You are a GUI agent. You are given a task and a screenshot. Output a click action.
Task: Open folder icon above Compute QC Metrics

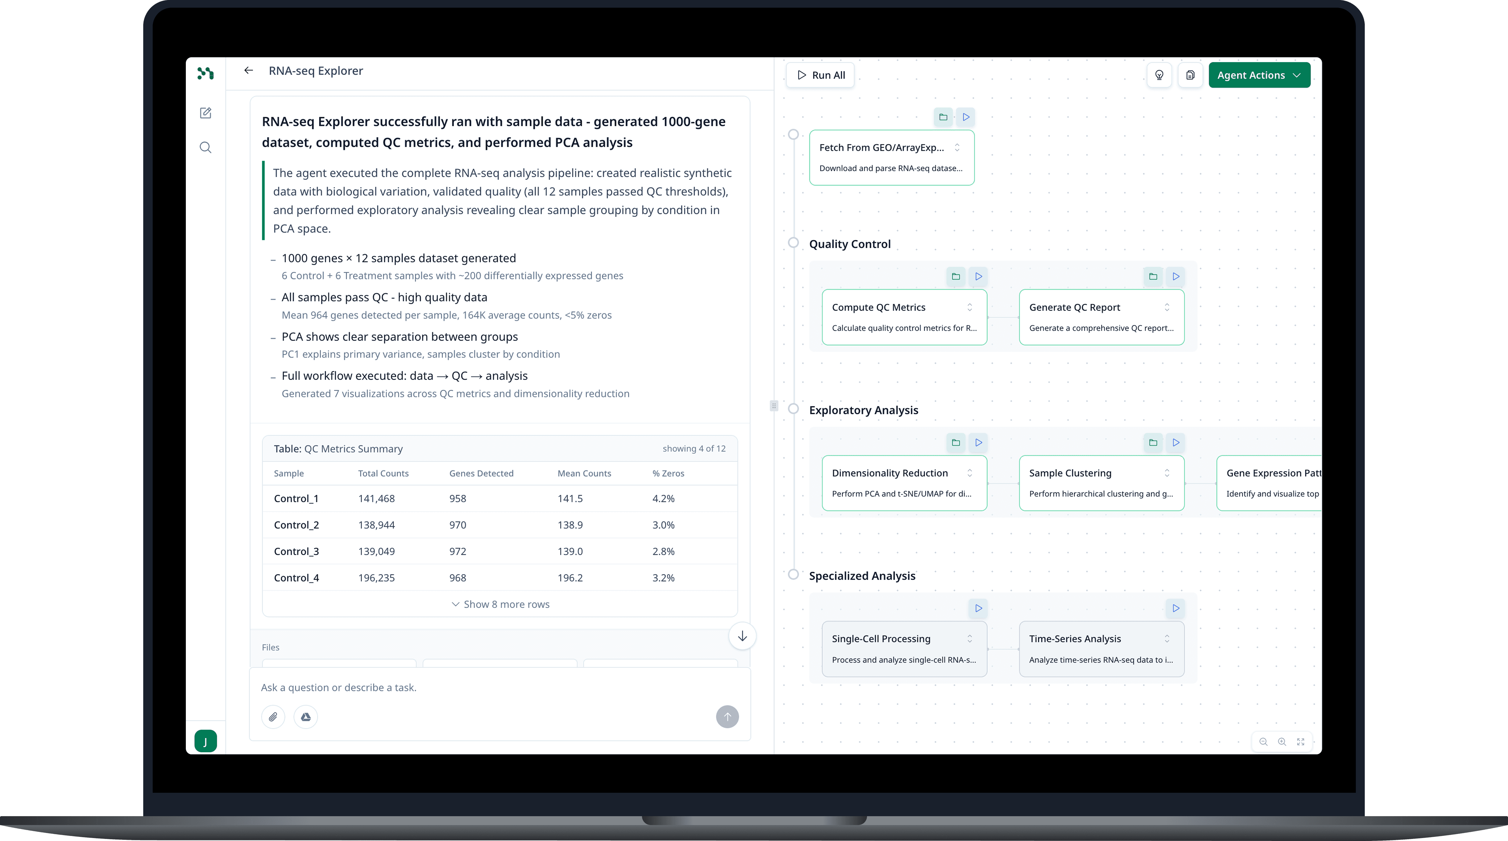pos(956,276)
